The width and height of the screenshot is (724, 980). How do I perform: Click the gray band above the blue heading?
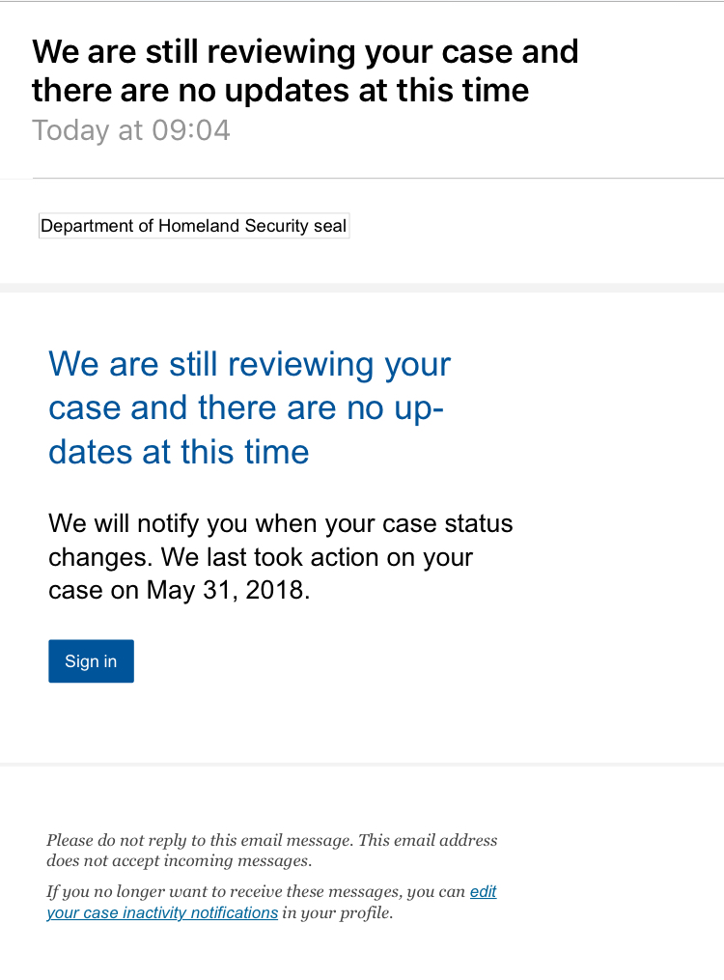[x=362, y=288]
